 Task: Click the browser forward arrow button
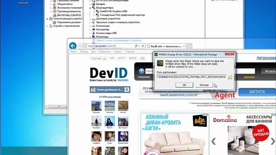[x=80, y=46]
